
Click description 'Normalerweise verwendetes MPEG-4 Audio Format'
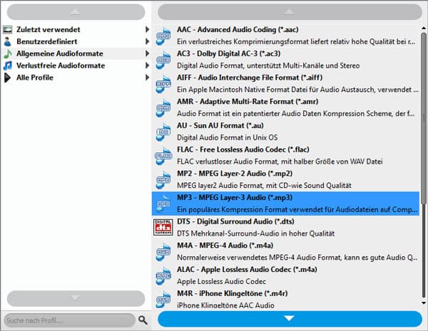(259, 258)
